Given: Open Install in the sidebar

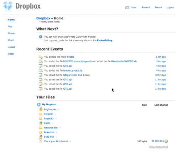Looking at the screenshot, I should 11,54.
